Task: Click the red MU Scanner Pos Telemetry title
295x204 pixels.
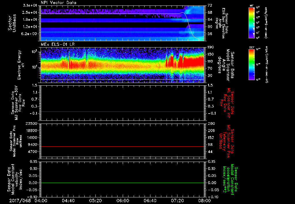Action: point(227,141)
